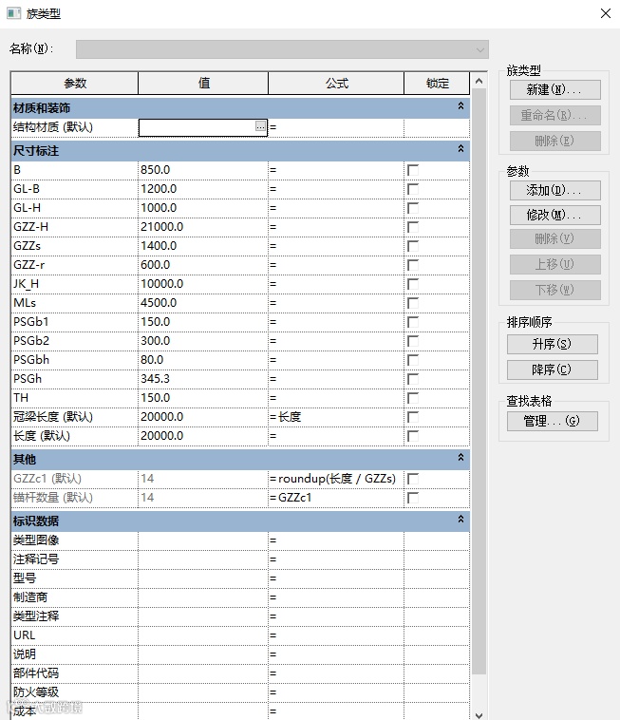620x720 pixels.
Task: Select the MLs parameter row name
Action: [x=25, y=303]
